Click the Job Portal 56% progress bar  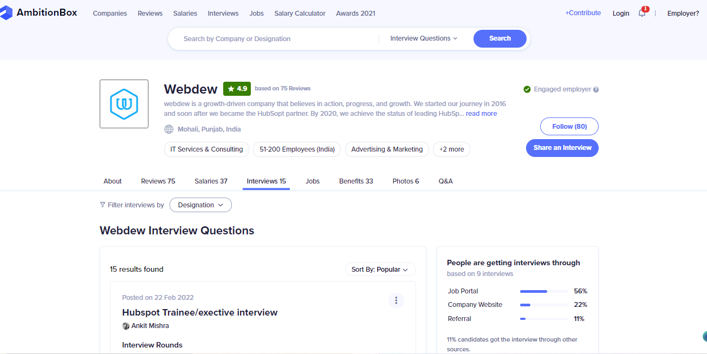pos(543,291)
